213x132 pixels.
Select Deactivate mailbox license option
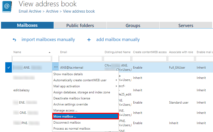coord(72,98)
